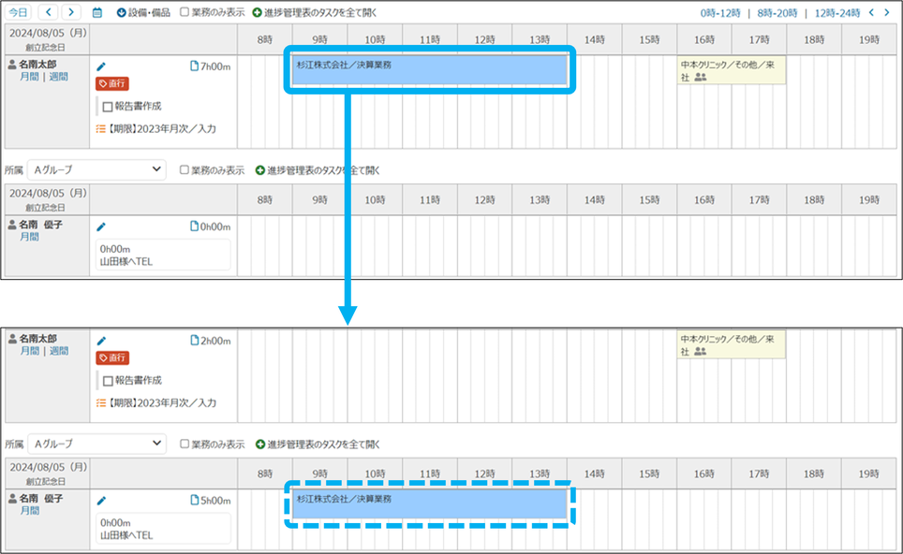Click the 5h00m document icon for 名南 優子
This screenshot has height=554, width=903.
click(x=195, y=500)
